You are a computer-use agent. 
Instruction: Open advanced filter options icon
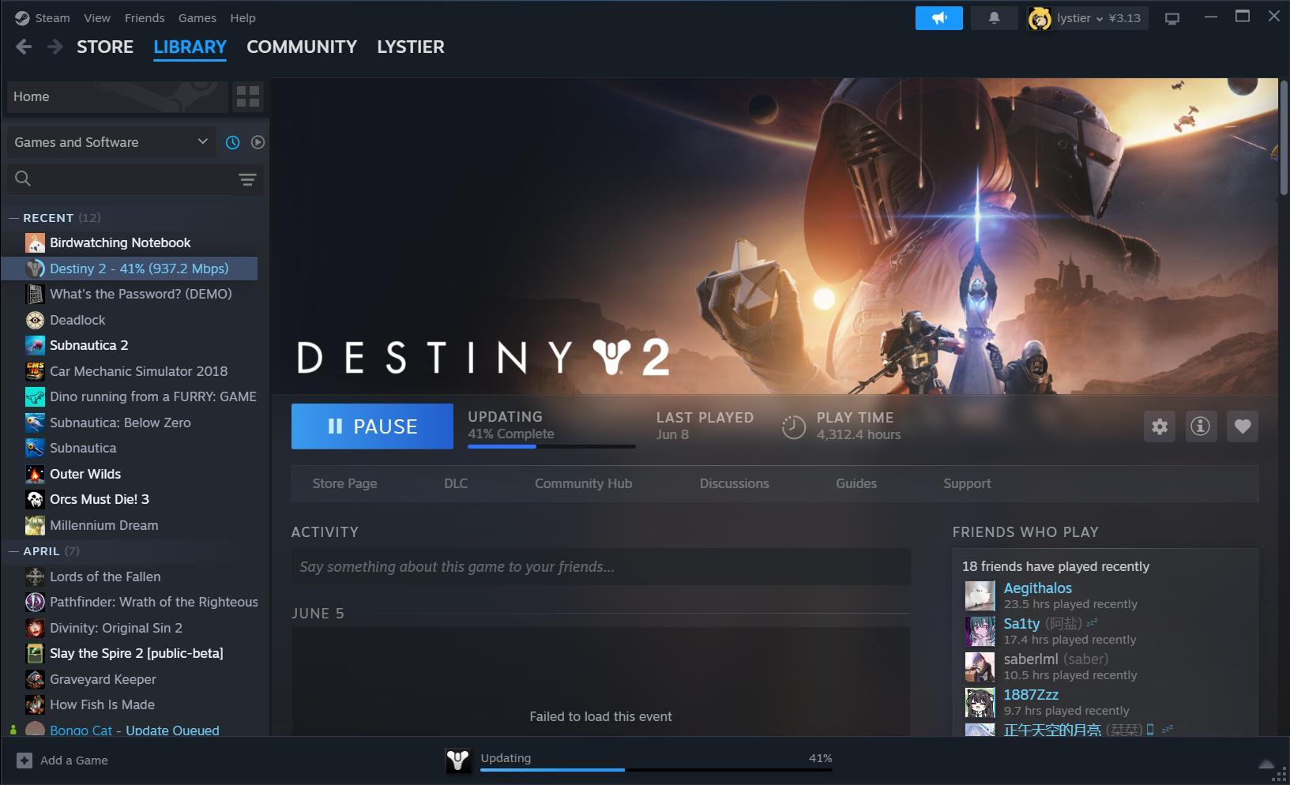coord(247,179)
